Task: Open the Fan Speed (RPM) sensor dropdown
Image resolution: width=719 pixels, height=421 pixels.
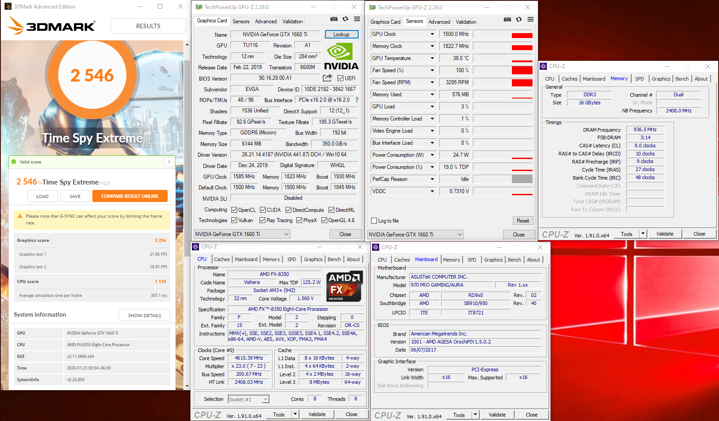Action: click(x=432, y=82)
